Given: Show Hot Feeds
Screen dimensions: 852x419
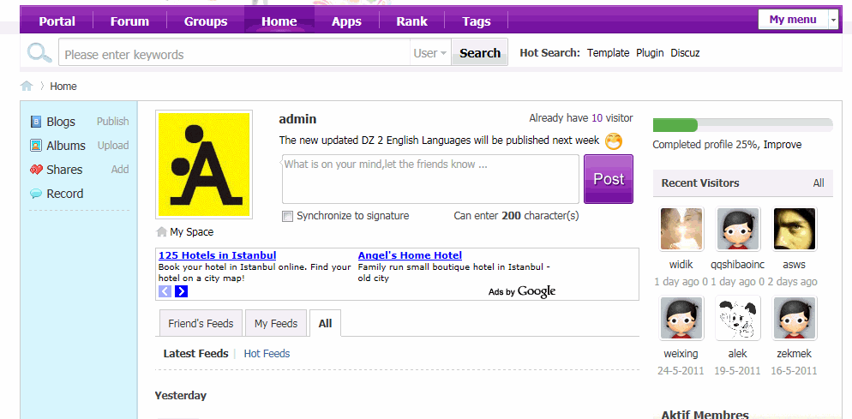Looking at the screenshot, I should click(x=267, y=354).
